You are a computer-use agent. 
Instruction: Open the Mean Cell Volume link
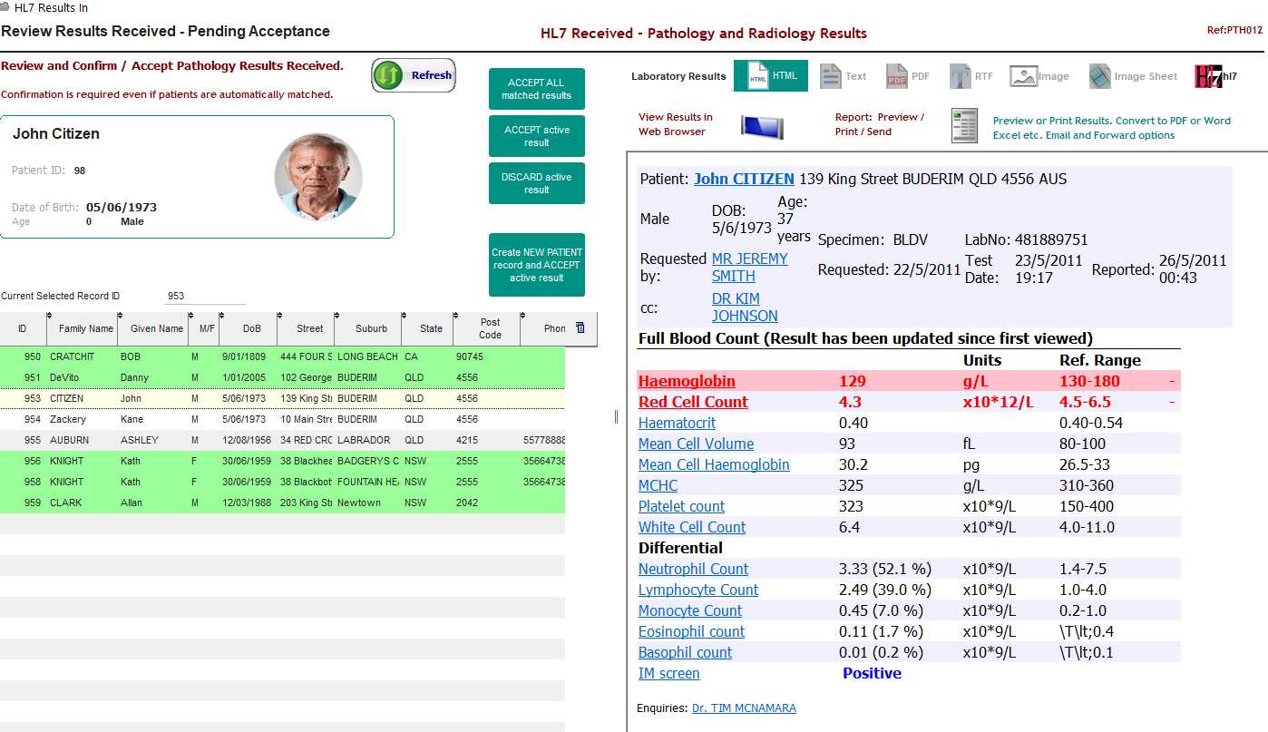pyautogui.click(x=696, y=444)
